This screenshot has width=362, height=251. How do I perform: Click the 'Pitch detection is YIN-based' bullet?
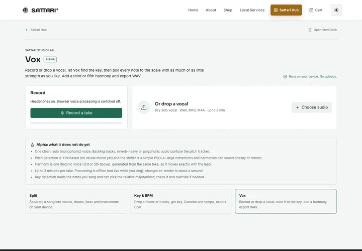(x=148, y=158)
